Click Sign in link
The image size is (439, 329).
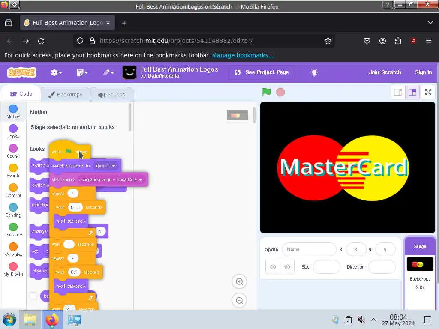click(x=423, y=72)
